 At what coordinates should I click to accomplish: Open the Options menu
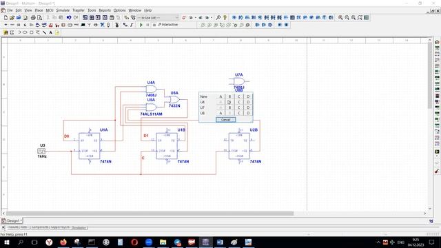[119, 10]
